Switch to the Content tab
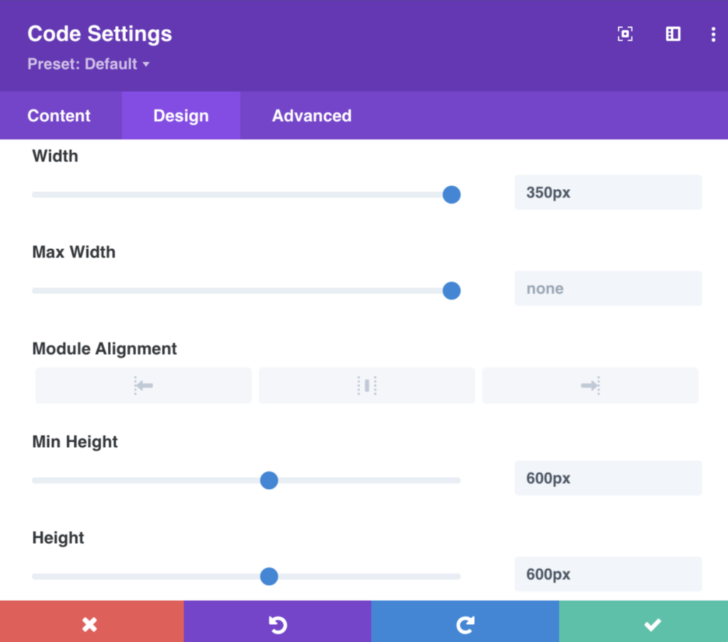The width and height of the screenshot is (728, 642). pos(59,116)
